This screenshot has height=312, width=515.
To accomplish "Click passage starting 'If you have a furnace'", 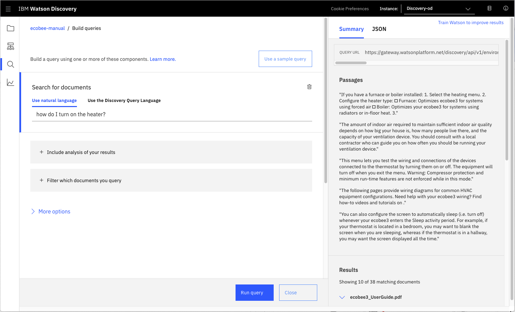I will point(413,104).
